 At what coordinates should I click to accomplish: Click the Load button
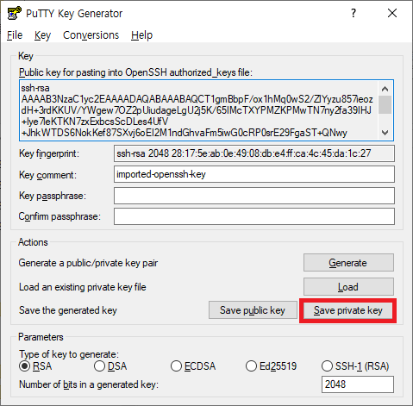coord(348,287)
